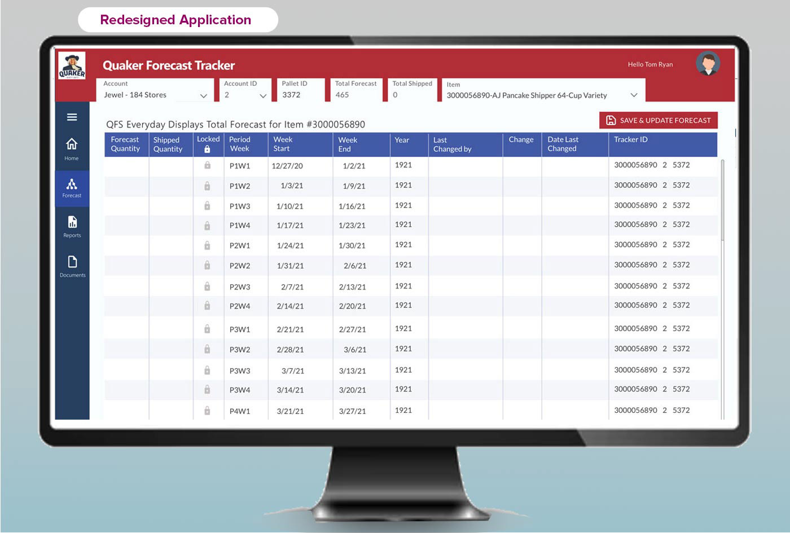Toggle the lock for row P2W2
Viewport: 790px width, 533px height.
point(207,265)
